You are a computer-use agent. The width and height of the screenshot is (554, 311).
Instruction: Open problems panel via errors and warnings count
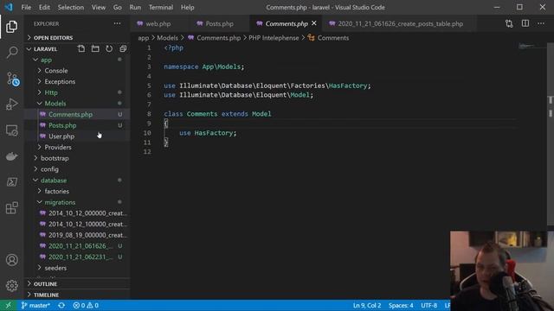pyautogui.click(x=86, y=305)
